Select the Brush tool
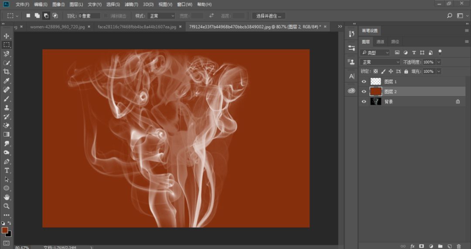The image size is (471, 249). [6, 99]
